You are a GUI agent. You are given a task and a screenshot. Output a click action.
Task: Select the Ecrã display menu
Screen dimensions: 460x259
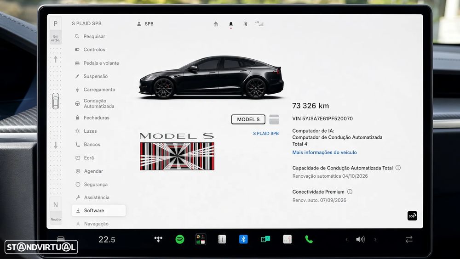point(85,158)
